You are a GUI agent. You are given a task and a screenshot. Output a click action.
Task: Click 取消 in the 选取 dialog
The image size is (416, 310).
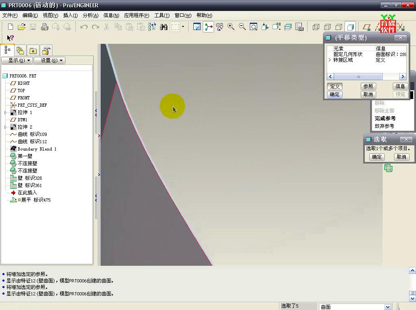point(401,157)
